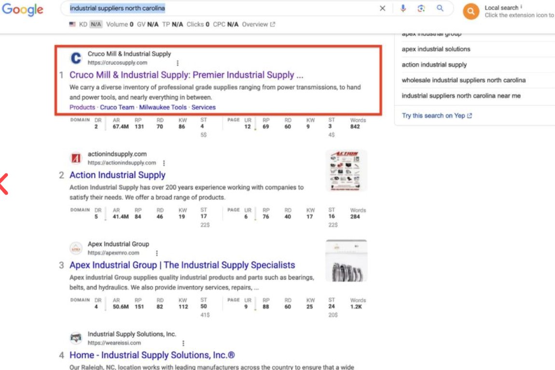Click Industrial Supply Solutions favicon

76,338
